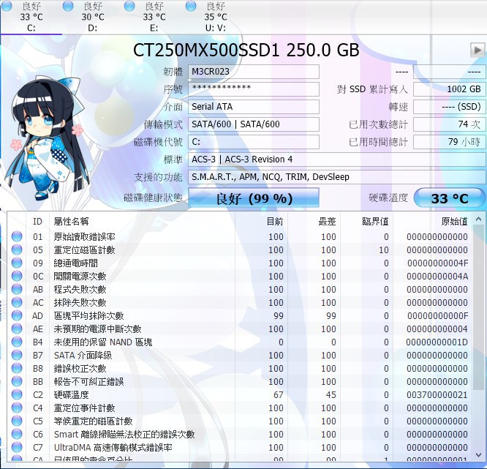Select the 硬碟溫度 attribute row name
Viewport: 487px width, 469px height.
click(72, 394)
